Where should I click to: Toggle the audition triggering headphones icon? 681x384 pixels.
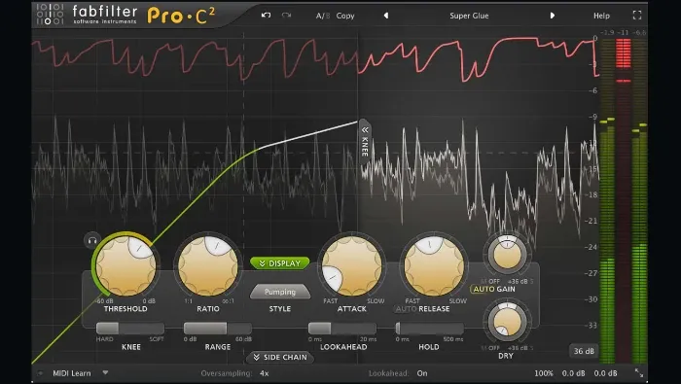pos(92,240)
